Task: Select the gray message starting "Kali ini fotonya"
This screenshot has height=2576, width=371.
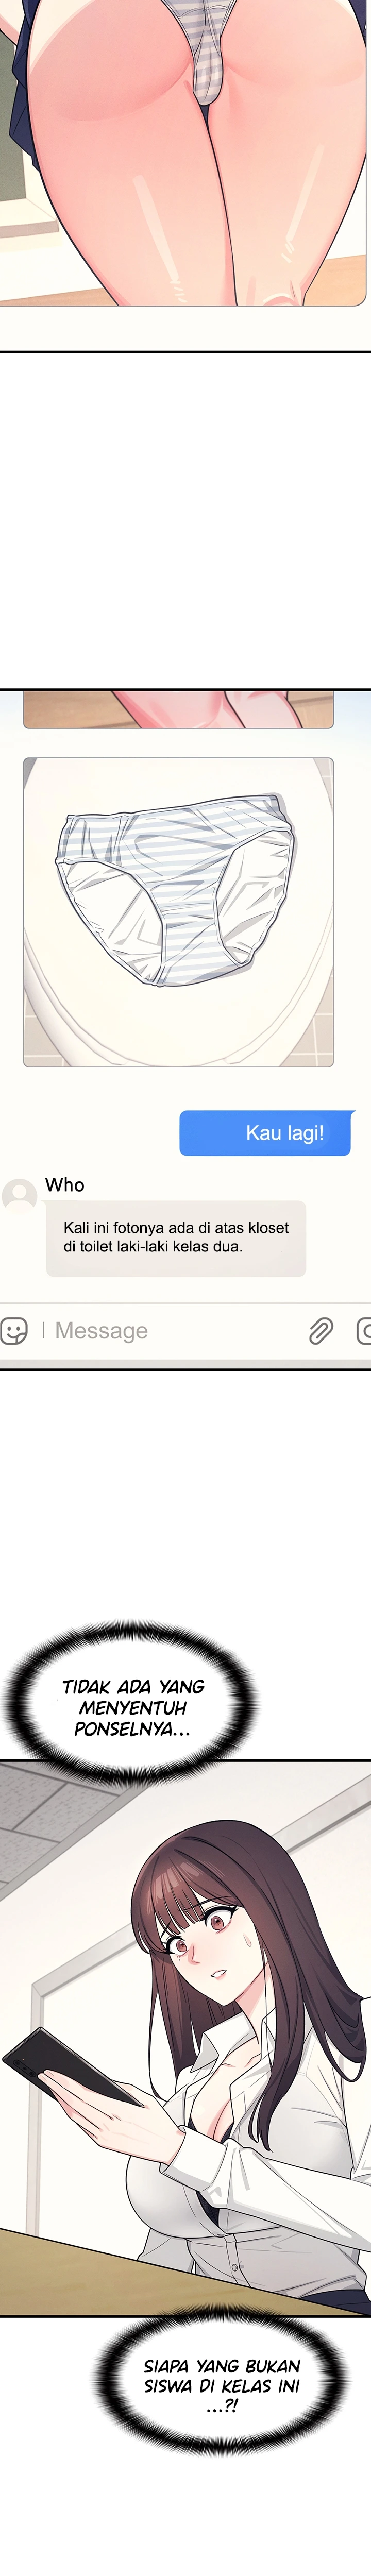Action: [176, 1238]
